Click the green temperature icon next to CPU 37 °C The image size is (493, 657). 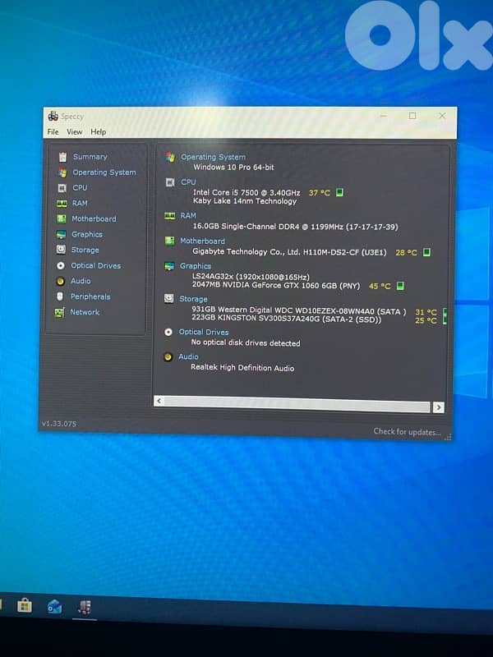pyautogui.click(x=339, y=192)
